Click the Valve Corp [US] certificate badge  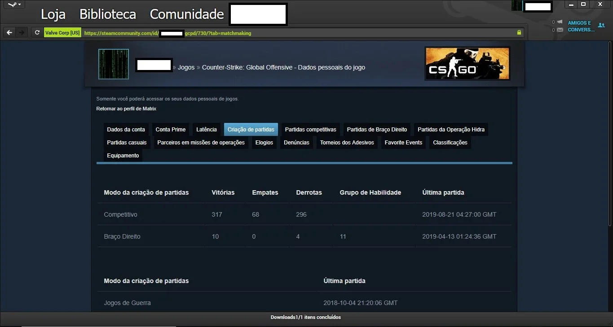tap(62, 33)
